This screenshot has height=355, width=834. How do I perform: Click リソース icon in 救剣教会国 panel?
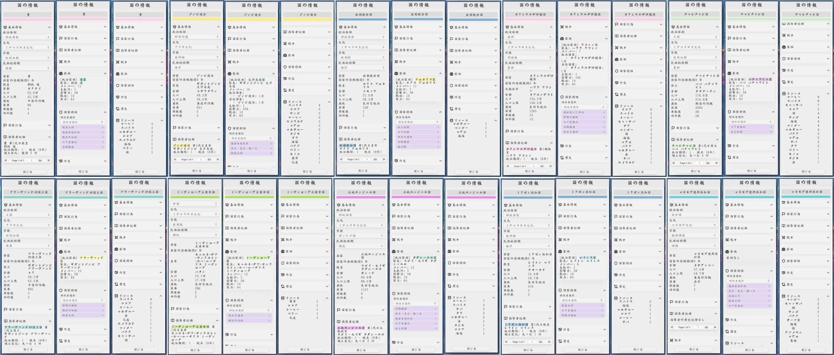tap(451, 121)
